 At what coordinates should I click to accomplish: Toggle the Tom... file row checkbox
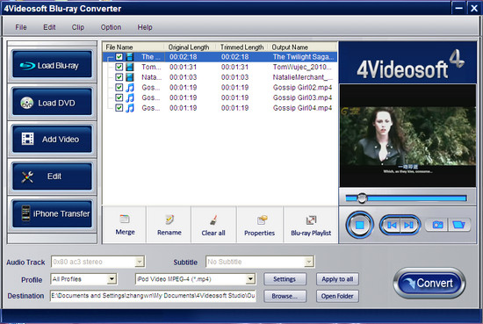119,67
